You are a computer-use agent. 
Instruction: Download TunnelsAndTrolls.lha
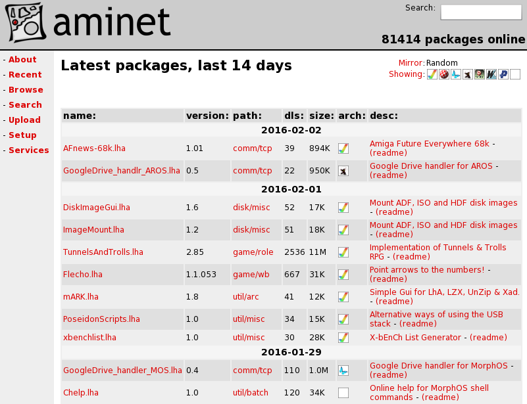pos(103,252)
